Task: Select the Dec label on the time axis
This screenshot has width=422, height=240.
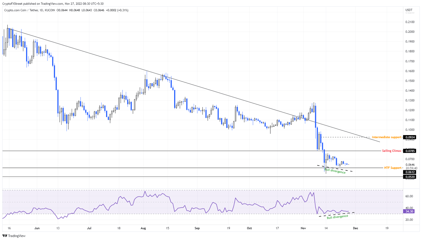Action: click(356, 228)
